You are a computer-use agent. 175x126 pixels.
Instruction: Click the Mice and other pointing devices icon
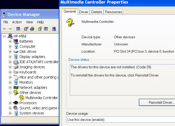click(16, 77)
